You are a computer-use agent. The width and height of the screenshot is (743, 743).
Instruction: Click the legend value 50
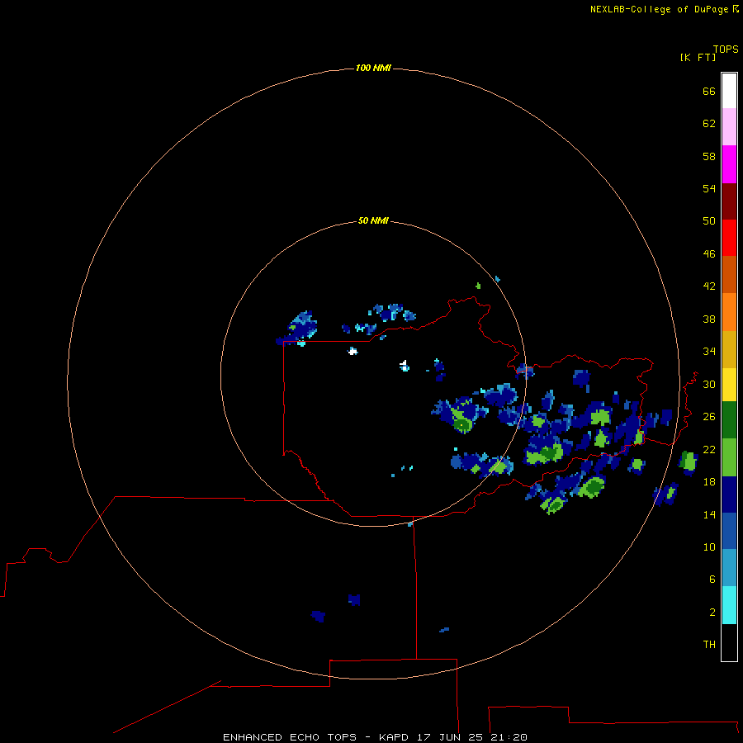(709, 220)
